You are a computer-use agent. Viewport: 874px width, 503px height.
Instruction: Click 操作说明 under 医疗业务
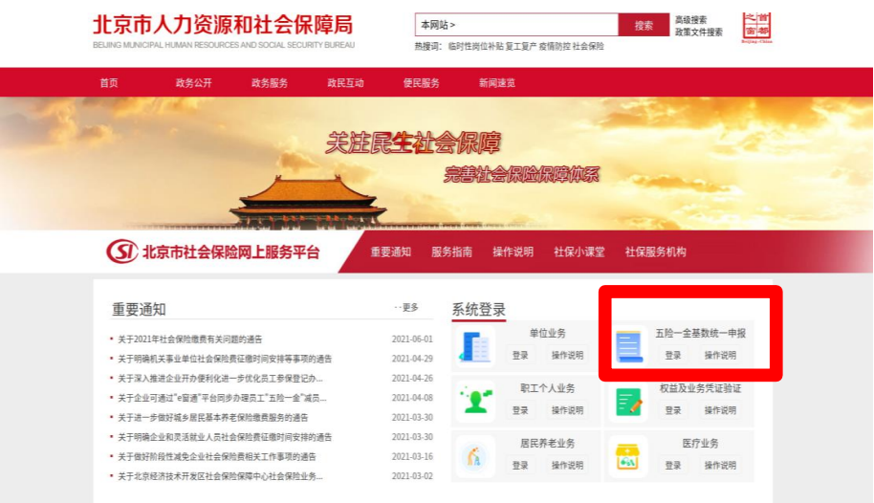[720, 466]
